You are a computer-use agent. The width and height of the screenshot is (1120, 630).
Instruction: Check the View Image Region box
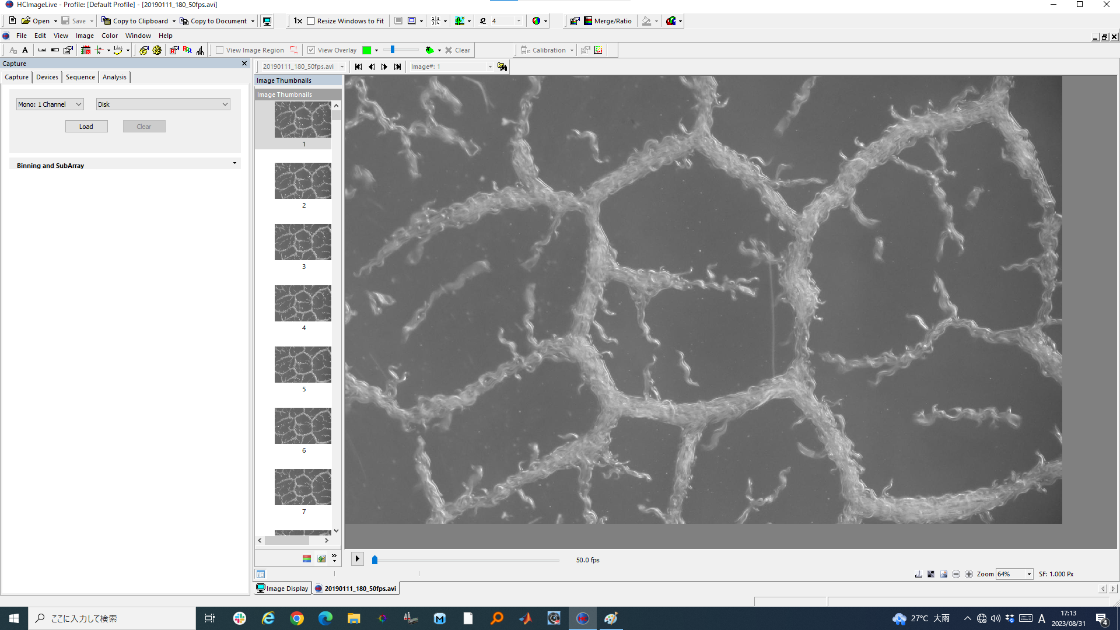(220, 50)
